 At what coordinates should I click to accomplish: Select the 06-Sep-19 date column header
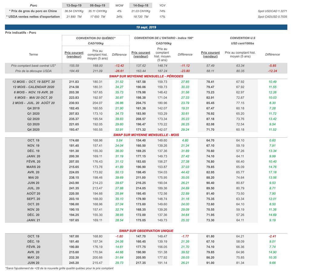[97, 5]
